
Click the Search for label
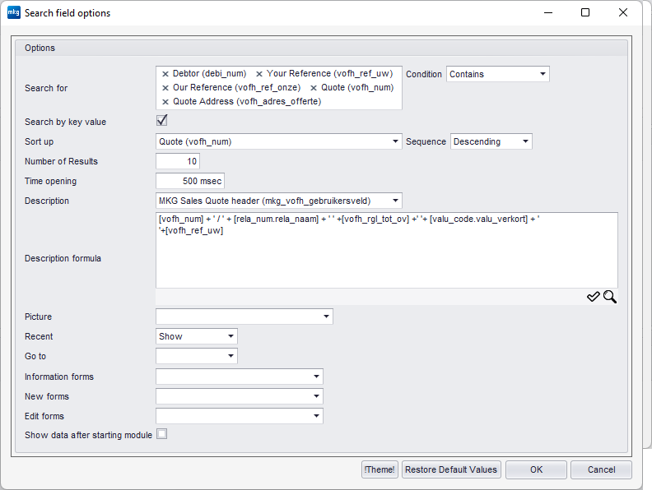[46, 88]
